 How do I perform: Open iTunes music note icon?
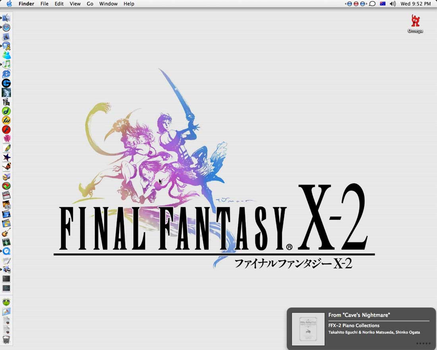pyautogui.click(x=6, y=64)
